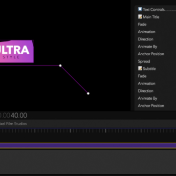The width and height of the screenshot is (176, 176).
Task: Select Animation in the Main Title group
Action: pyautogui.click(x=147, y=32)
